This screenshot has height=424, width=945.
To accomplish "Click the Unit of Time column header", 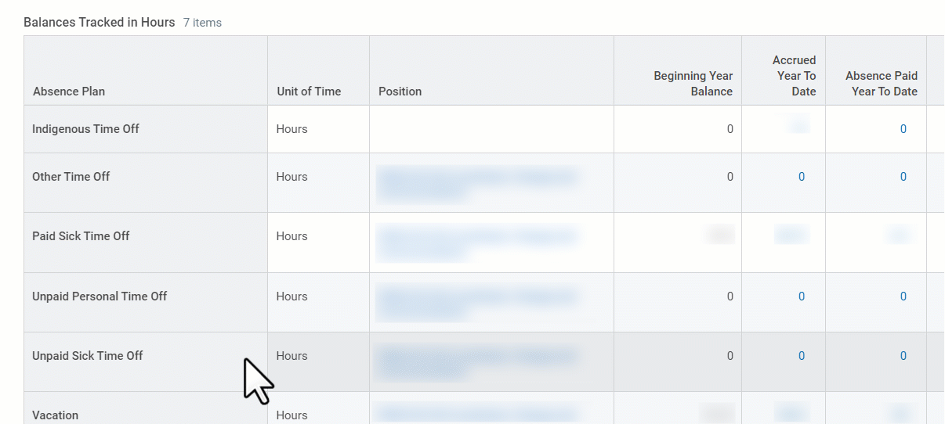I will [309, 92].
